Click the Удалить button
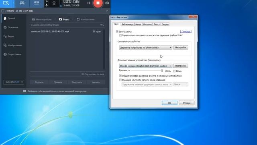 pos(96,82)
